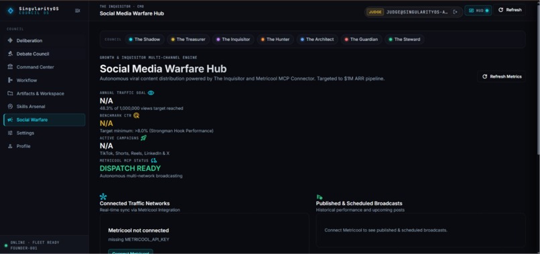Click the Command Center building icon
Screen dimensions: 540x254
click(10, 67)
